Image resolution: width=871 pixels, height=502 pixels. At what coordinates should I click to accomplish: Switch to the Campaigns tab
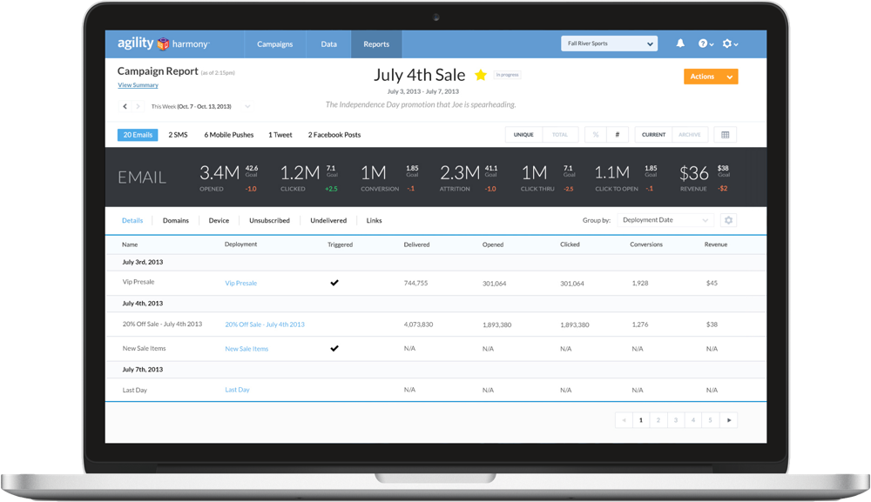click(x=275, y=44)
